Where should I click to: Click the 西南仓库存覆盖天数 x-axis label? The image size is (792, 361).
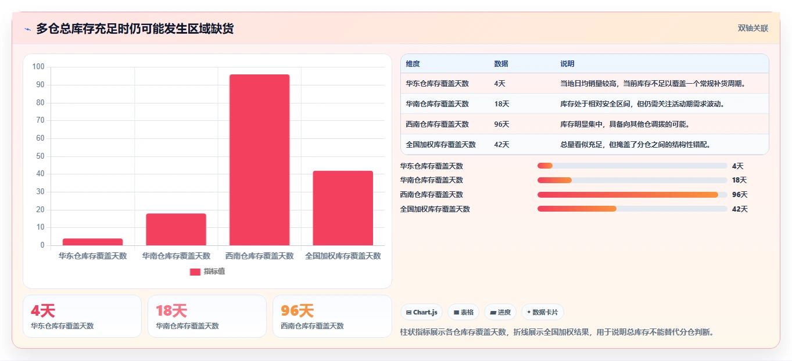pos(260,256)
